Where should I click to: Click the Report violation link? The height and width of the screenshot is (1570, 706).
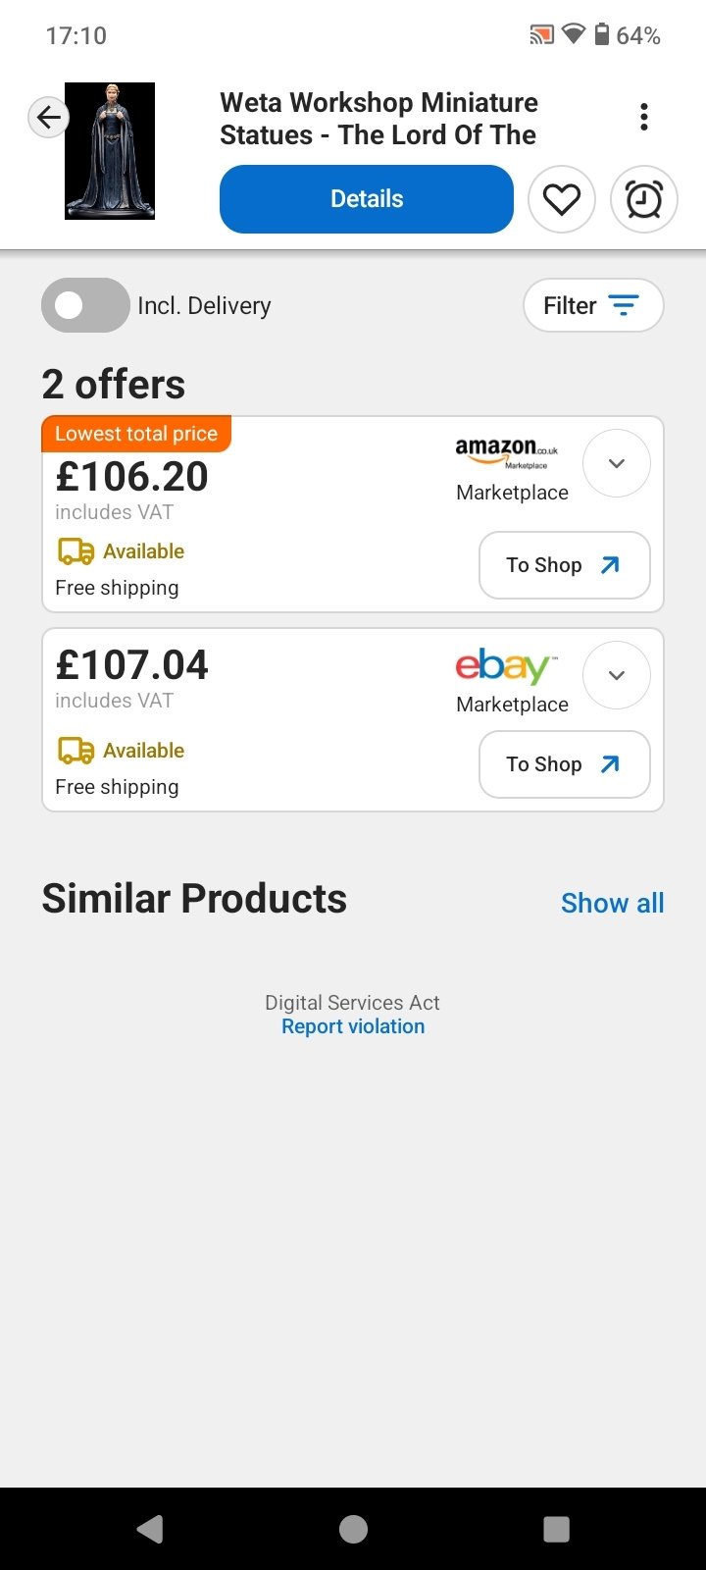pos(353,1026)
